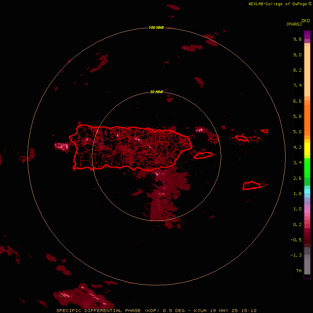Click the [PHAS] label near the legend
The height and width of the screenshot is (313, 313).
[294, 24]
